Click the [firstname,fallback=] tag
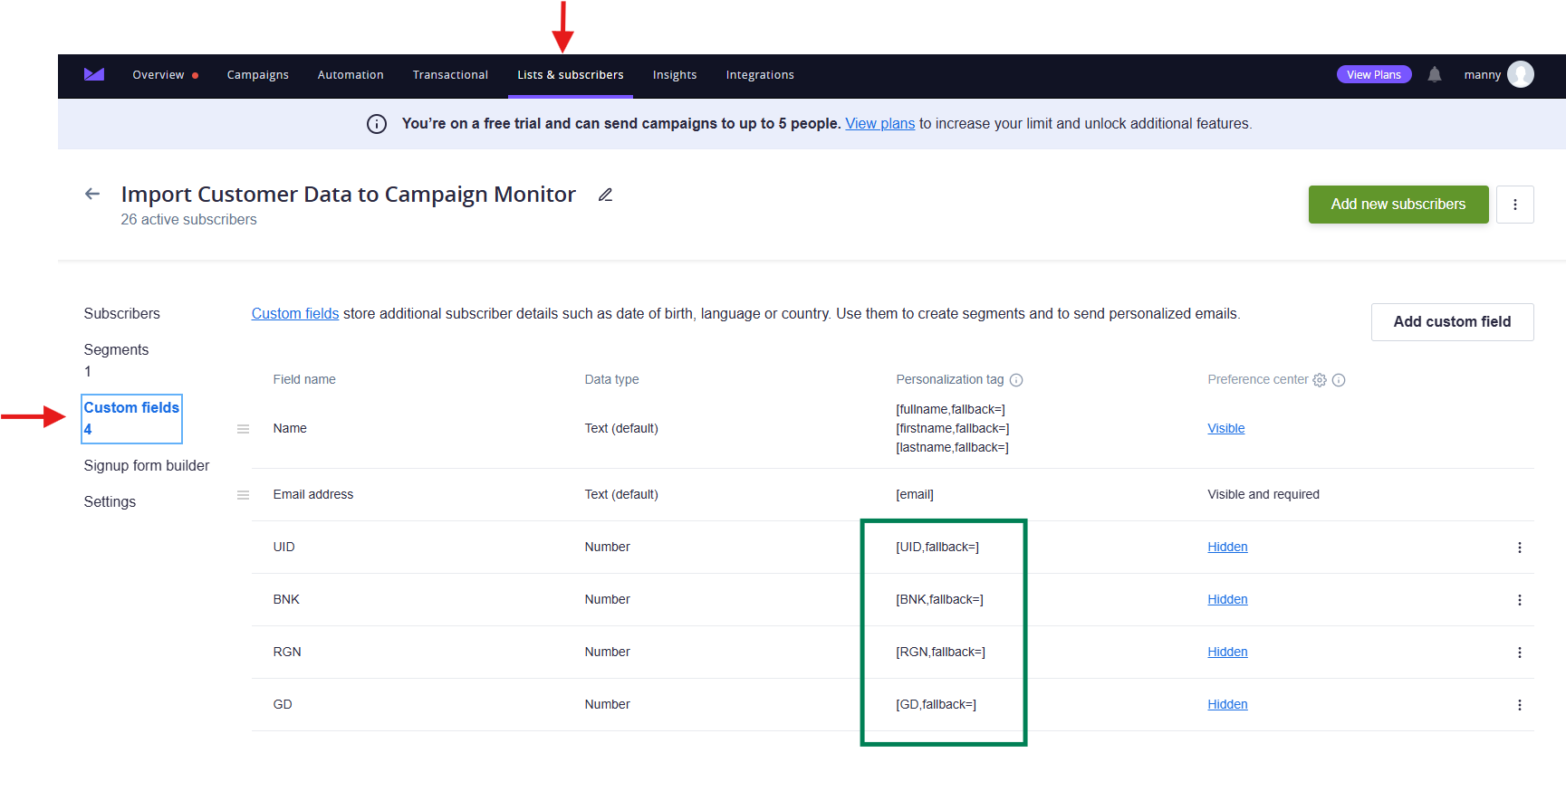 tap(953, 429)
